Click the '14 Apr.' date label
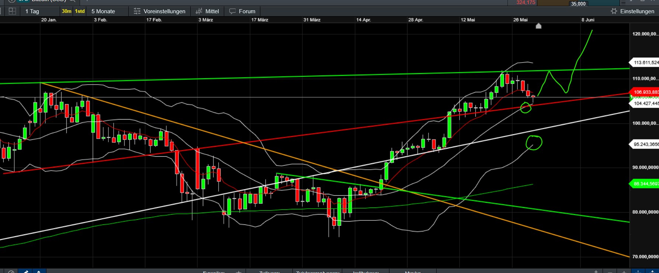This screenshot has width=659, height=273. 364,20
